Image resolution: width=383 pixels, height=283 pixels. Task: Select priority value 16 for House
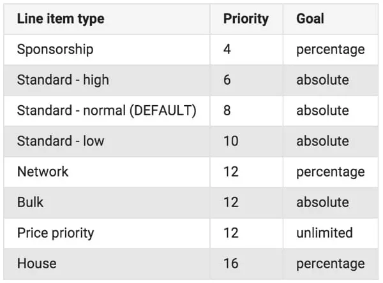[231, 263]
